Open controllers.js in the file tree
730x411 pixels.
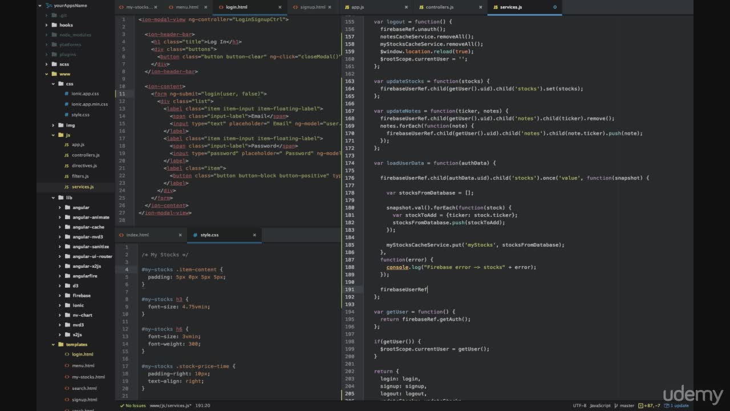tap(86, 155)
